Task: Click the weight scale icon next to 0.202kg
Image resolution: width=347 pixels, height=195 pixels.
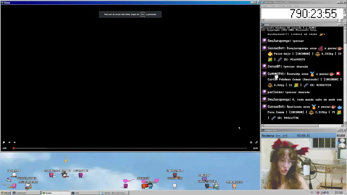Action: tap(318, 54)
